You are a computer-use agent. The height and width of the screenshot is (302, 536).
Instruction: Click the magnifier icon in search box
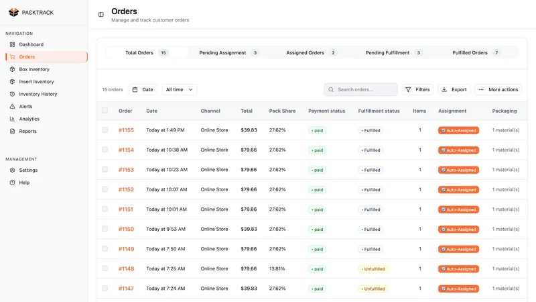(x=331, y=89)
